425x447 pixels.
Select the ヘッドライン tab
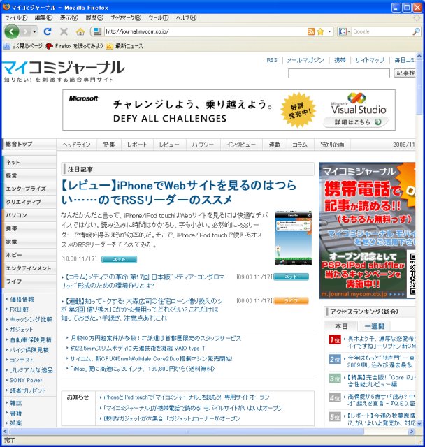[76, 145]
